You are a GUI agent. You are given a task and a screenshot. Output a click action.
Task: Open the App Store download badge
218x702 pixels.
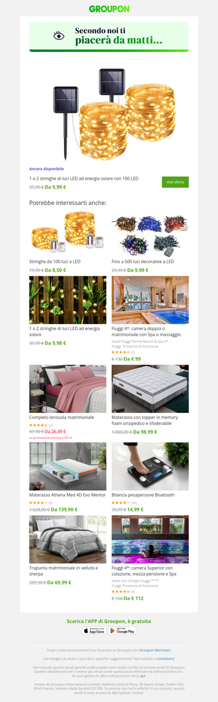[94, 630]
